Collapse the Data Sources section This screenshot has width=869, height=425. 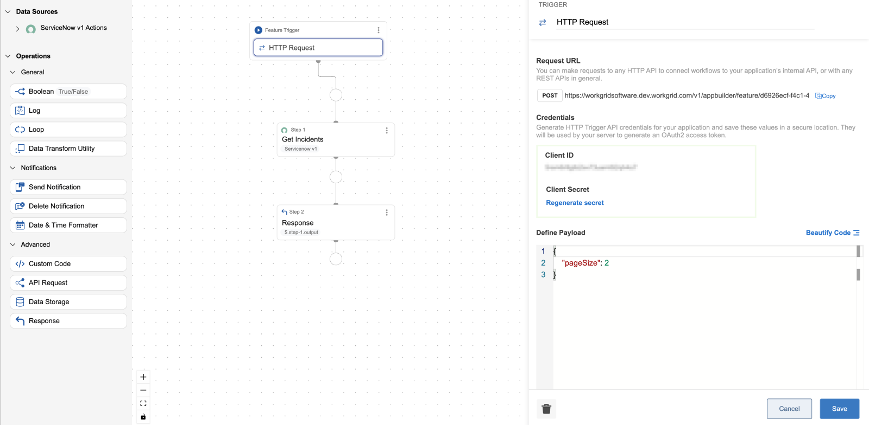coord(8,11)
